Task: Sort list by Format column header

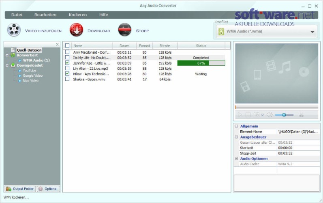Action: tap(144, 46)
